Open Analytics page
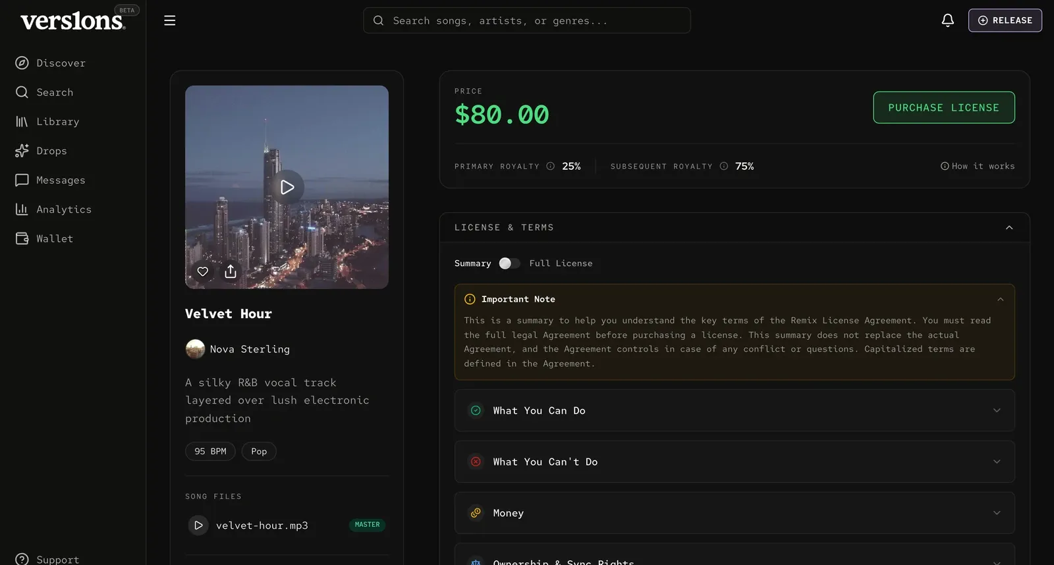This screenshot has width=1054, height=565. (64, 209)
